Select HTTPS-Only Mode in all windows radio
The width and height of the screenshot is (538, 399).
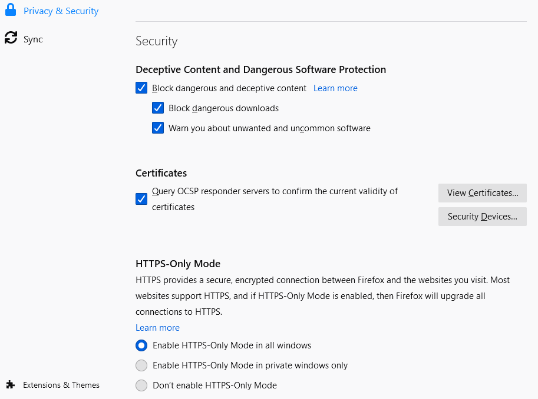141,345
